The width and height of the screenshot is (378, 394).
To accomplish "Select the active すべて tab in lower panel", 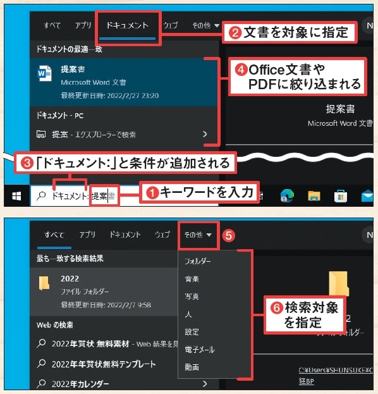I will click(x=54, y=235).
